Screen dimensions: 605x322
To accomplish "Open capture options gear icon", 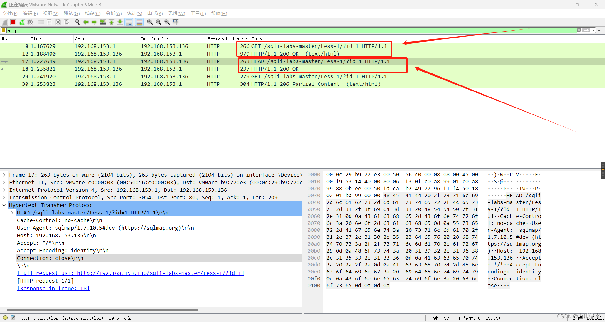I will (x=30, y=22).
